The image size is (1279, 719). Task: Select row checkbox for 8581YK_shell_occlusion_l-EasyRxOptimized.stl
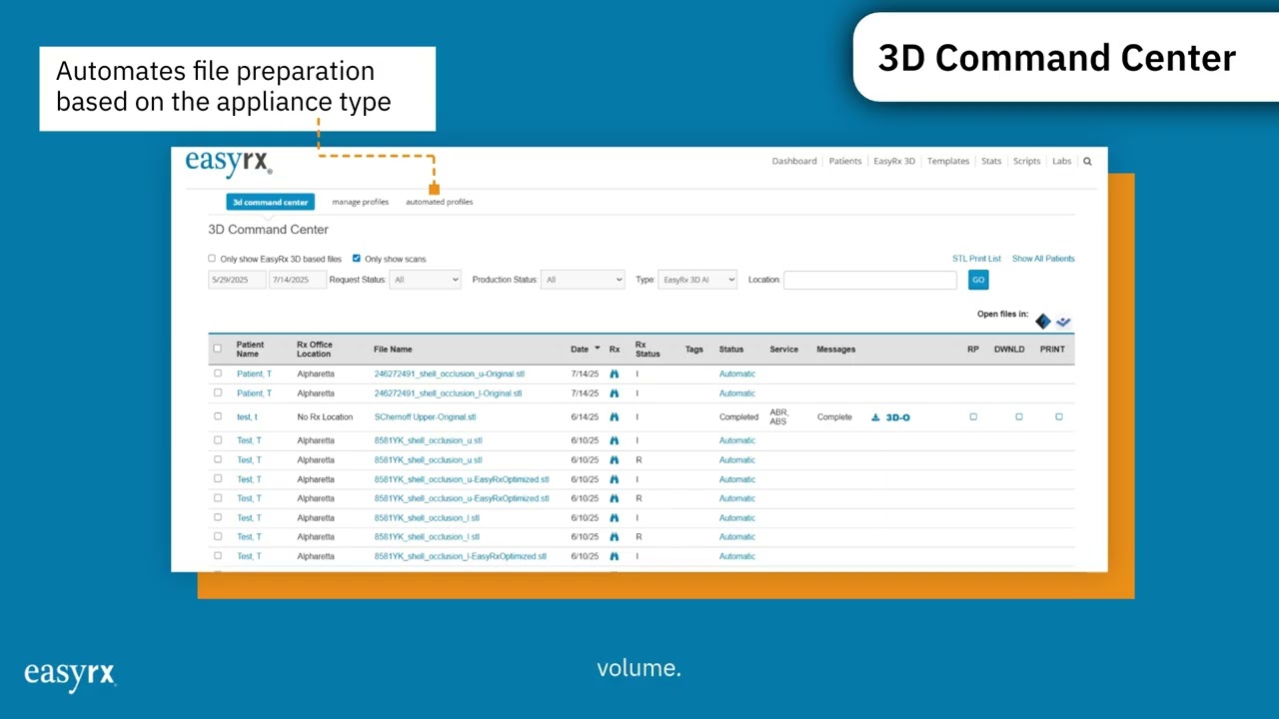point(218,556)
